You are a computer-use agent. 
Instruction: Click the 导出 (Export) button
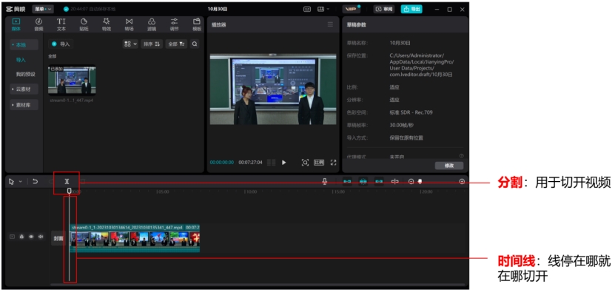tap(411, 9)
